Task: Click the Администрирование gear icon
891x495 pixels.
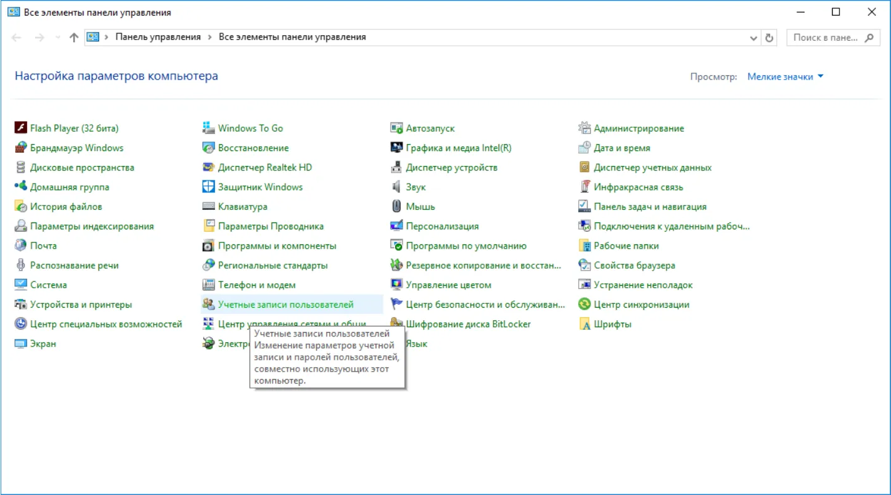Action: 584,128
